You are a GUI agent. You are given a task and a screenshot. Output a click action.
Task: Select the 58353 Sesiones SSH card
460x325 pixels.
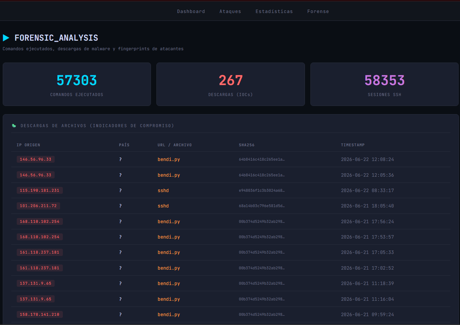(385, 84)
